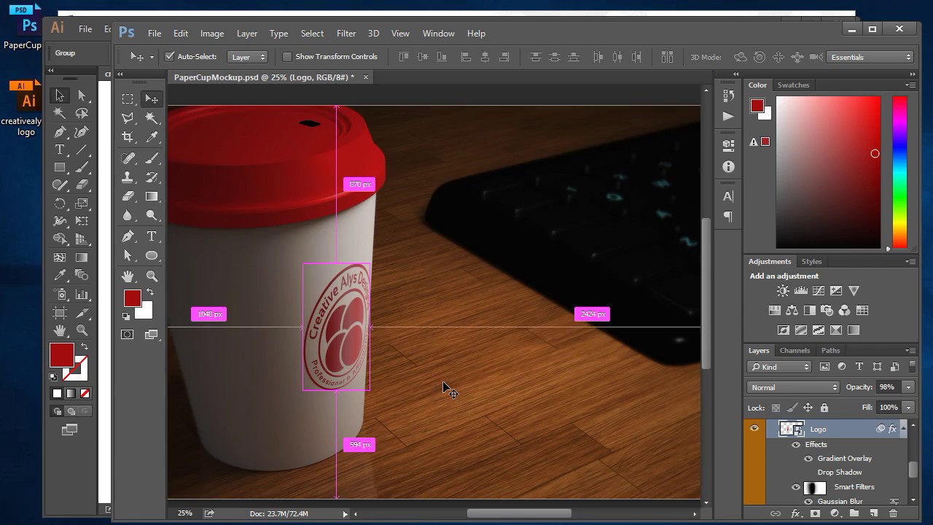
Task: Toggle Gradient Overlay effect visibility
Action: [x=808, y=459]
